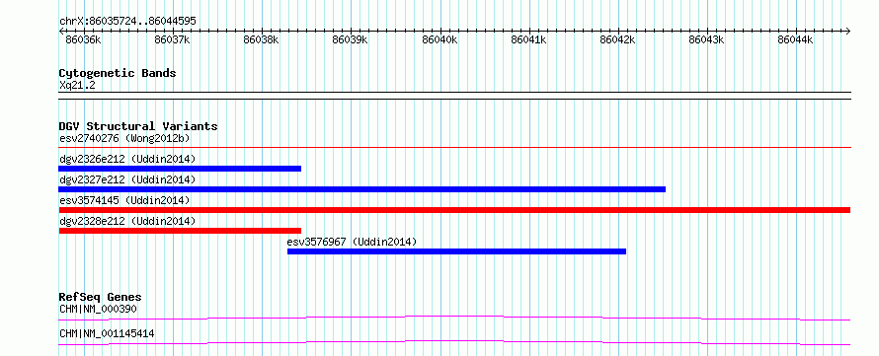
Task: Click the blue esv3576967 variant bar
Action: 456,251
